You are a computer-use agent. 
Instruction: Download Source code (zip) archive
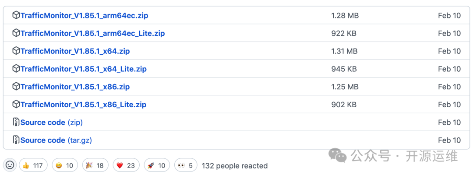click(x=51, y=122)
